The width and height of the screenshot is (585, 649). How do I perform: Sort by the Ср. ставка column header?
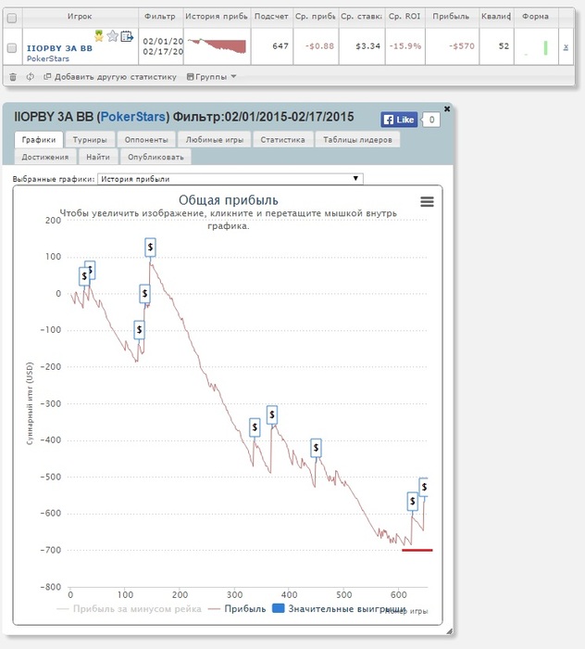click(x=362, y=17)
